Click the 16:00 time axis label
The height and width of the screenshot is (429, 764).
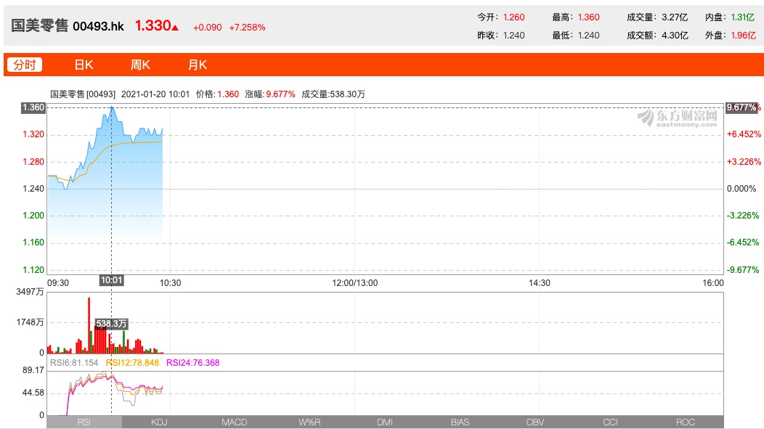pos(713,283)
